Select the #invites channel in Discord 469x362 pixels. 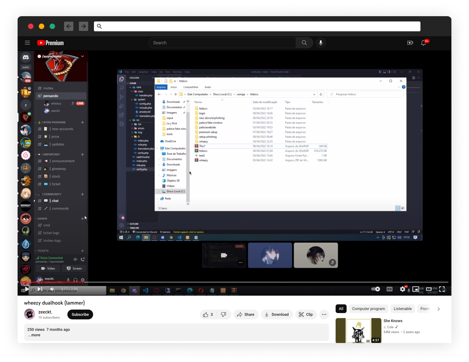(61, 88)
